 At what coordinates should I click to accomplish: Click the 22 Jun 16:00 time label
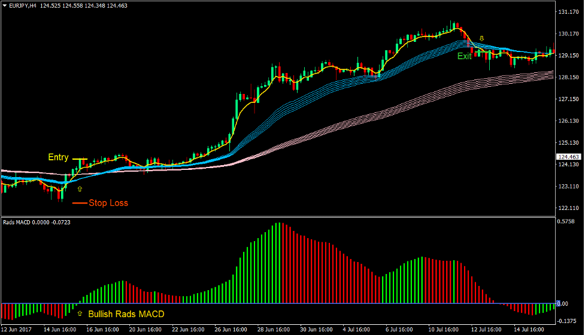[x=188, y=330]
